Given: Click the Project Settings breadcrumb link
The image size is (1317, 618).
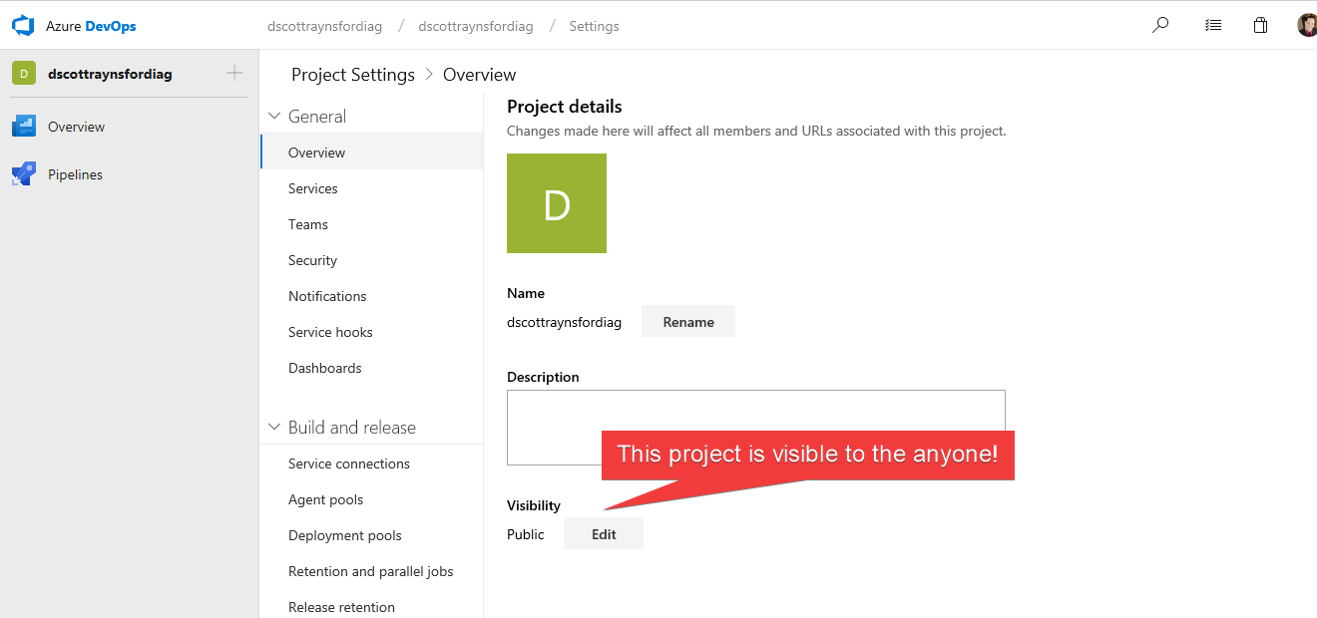Looking at the screenshot, I should pos(352,75).
